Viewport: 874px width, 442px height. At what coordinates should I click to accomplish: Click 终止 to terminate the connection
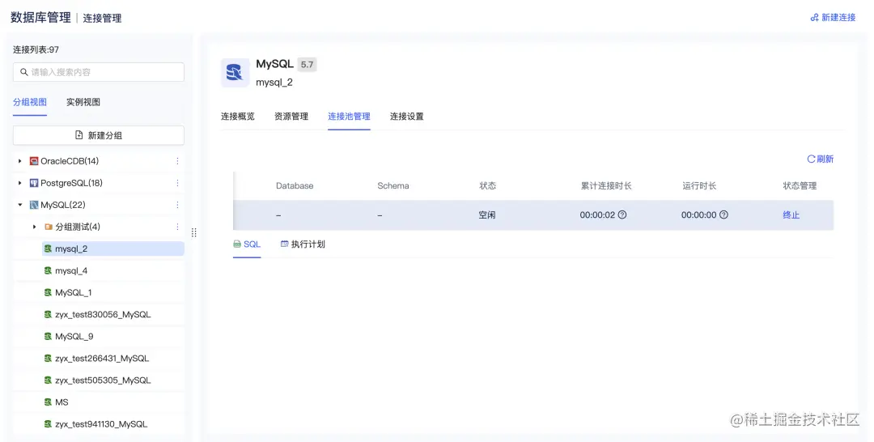(x=791, y=215)
